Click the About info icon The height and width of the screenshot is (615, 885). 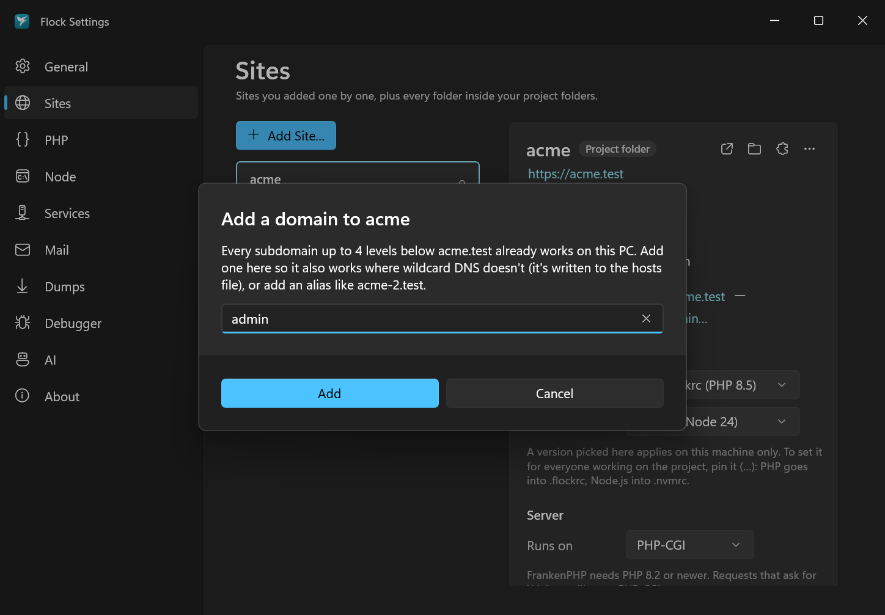pos(23,396)
